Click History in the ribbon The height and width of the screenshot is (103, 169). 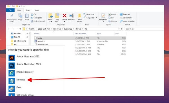113,21
